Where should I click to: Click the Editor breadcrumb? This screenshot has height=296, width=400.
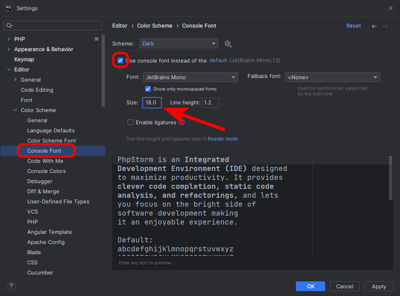click(120, 26)
